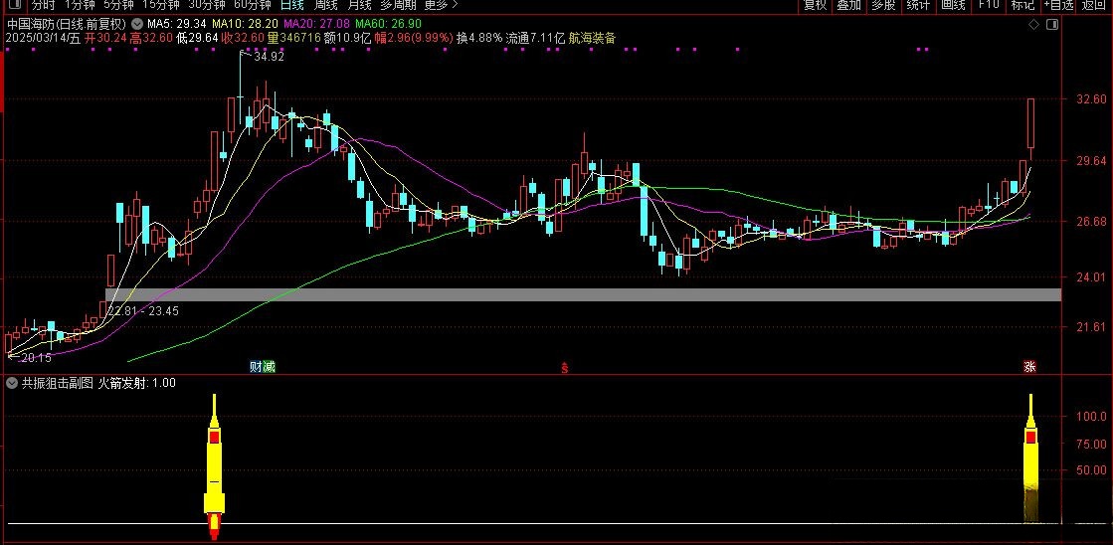Screen dimensions: 1113x545
Task: Expand the 中国海防 indicator dropdown arrow
Action: pos(136,23)
